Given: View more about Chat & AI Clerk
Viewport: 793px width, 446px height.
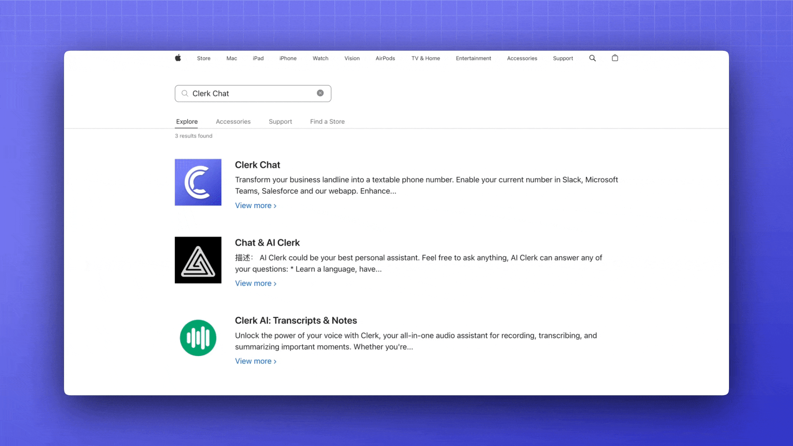Looking at the screenshot, I should [255, 283].
